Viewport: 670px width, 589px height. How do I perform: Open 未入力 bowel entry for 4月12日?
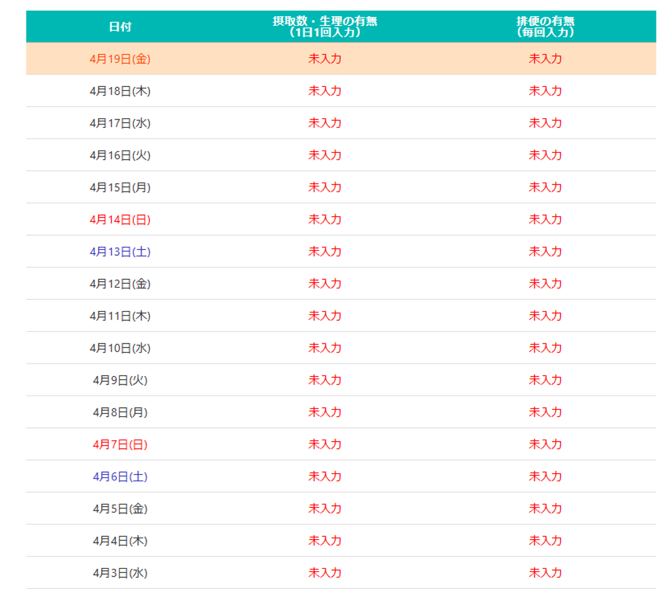[x=545, y=284]
